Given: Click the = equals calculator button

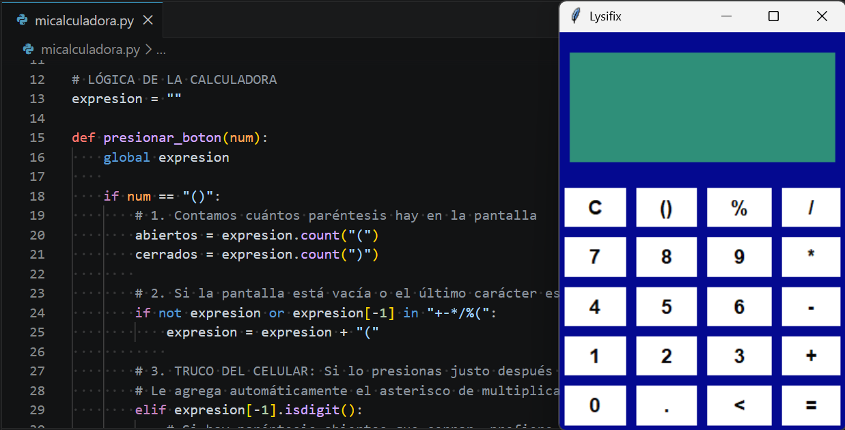Looking at the screenshot, I should click(x=811, y=405).
